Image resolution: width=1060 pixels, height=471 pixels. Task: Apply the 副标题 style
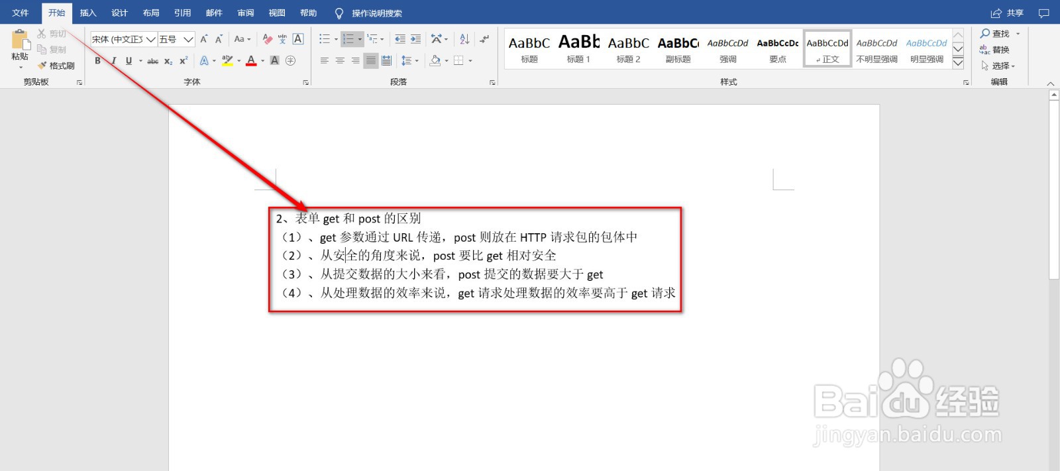[x=678, y=48]
